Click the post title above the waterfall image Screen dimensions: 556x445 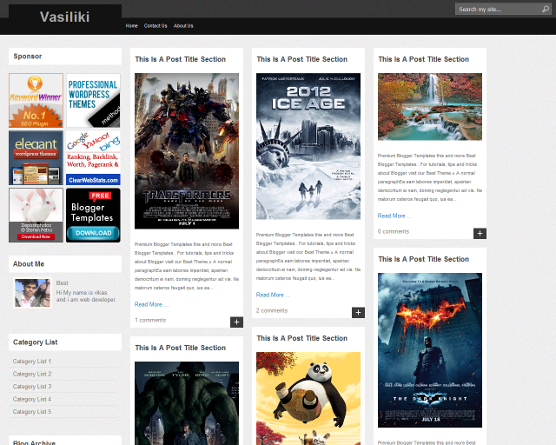(423, 59)
